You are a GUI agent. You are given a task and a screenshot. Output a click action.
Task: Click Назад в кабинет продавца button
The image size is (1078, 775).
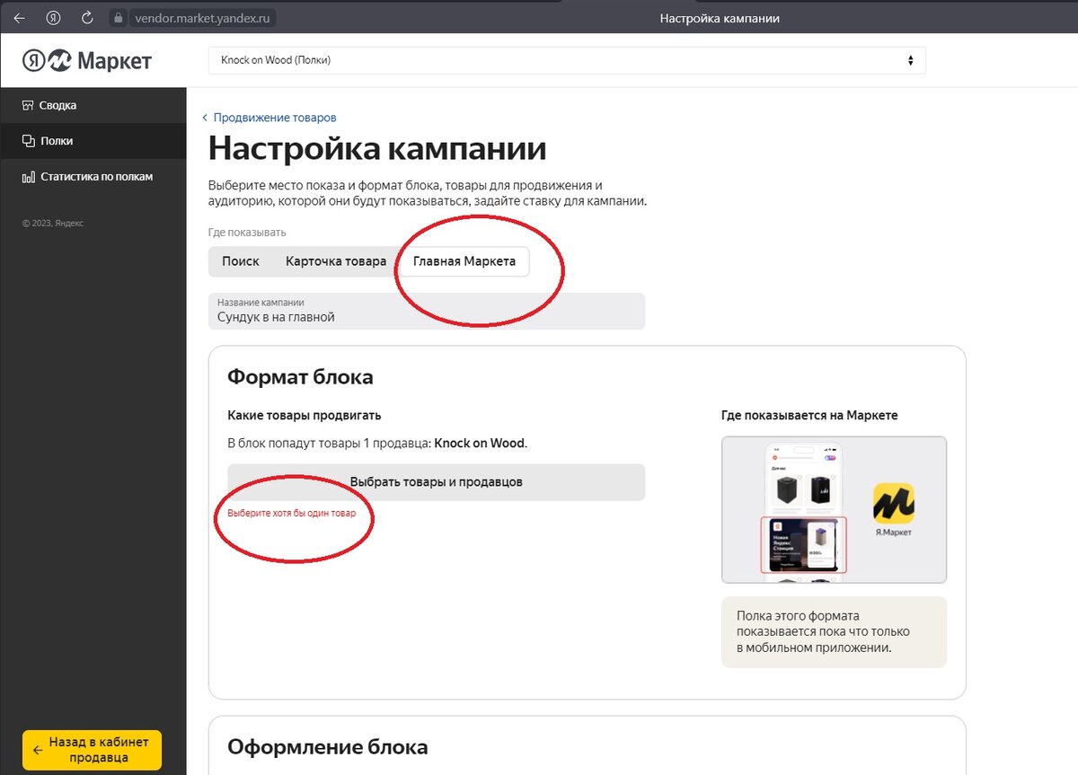pyautogui.click(x=92, y=750)
